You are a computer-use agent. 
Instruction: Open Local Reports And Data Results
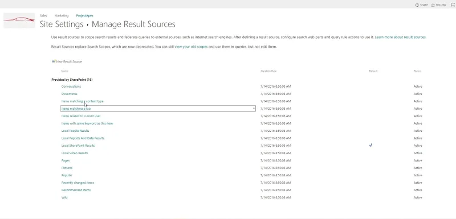(83, 138)
